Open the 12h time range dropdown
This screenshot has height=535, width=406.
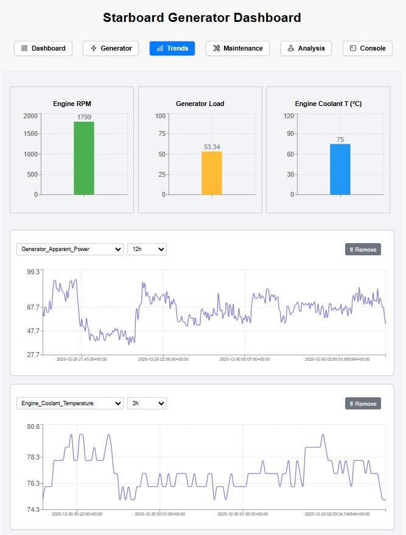pyautogui.click(x=147, y=249)
